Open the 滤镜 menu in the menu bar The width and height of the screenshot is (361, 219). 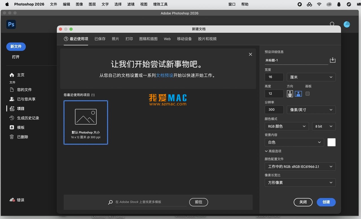[131, 4]
